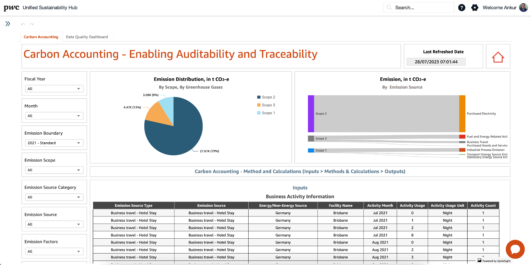Switch to Data Quality Dashboard tab

(x=87, y=37)
